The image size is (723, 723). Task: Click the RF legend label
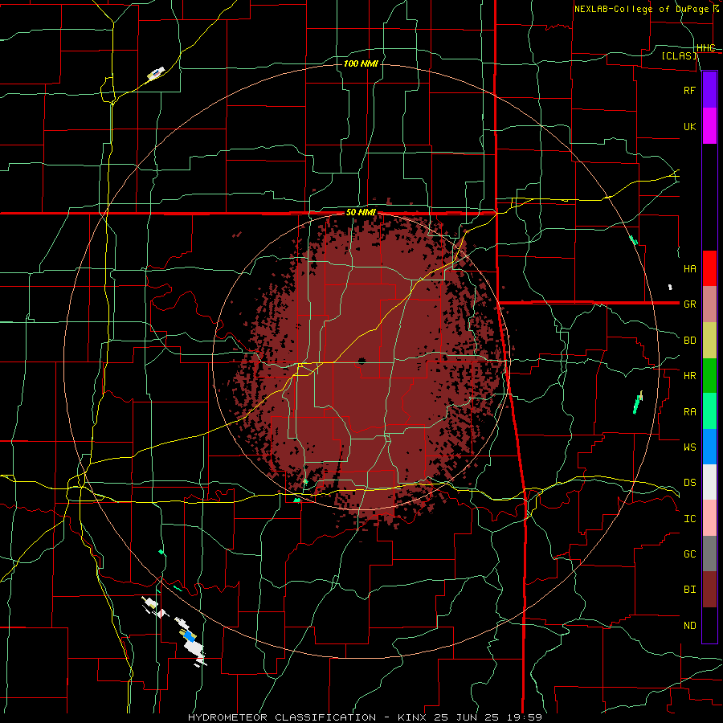(x=690, y=91)
